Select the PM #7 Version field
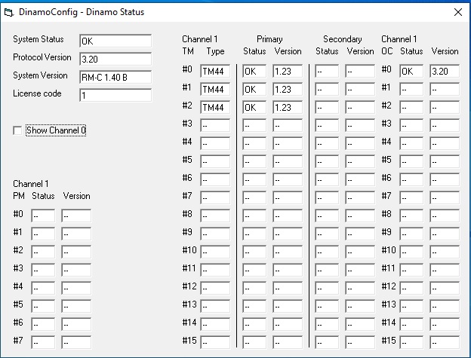 click(x=76, y=342)
